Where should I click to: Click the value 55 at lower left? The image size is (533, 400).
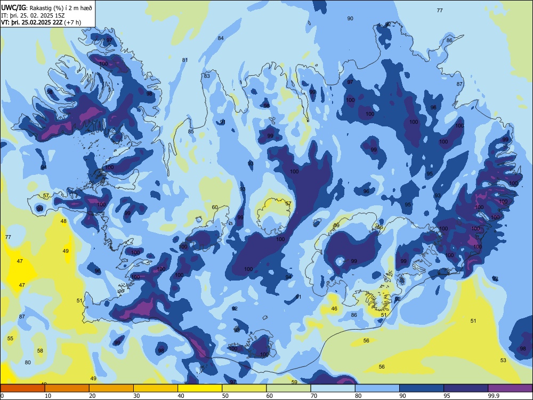[10, 339]
